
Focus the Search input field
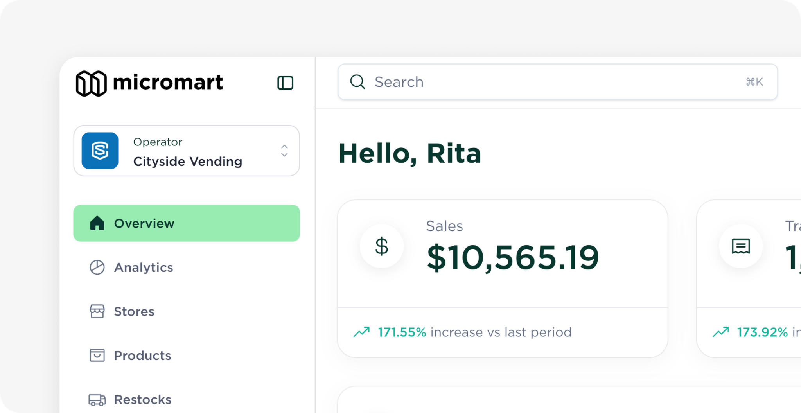point(558,82)
